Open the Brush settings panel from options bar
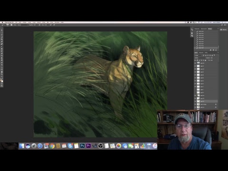 [x=11, y=25]
